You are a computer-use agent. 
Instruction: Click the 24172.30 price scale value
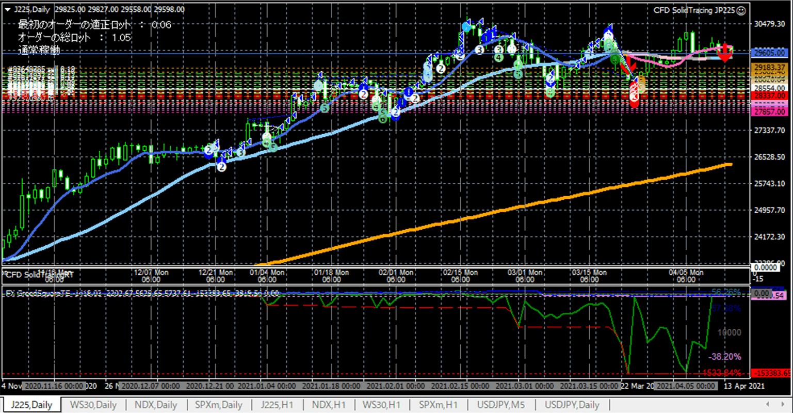point(770,236)
